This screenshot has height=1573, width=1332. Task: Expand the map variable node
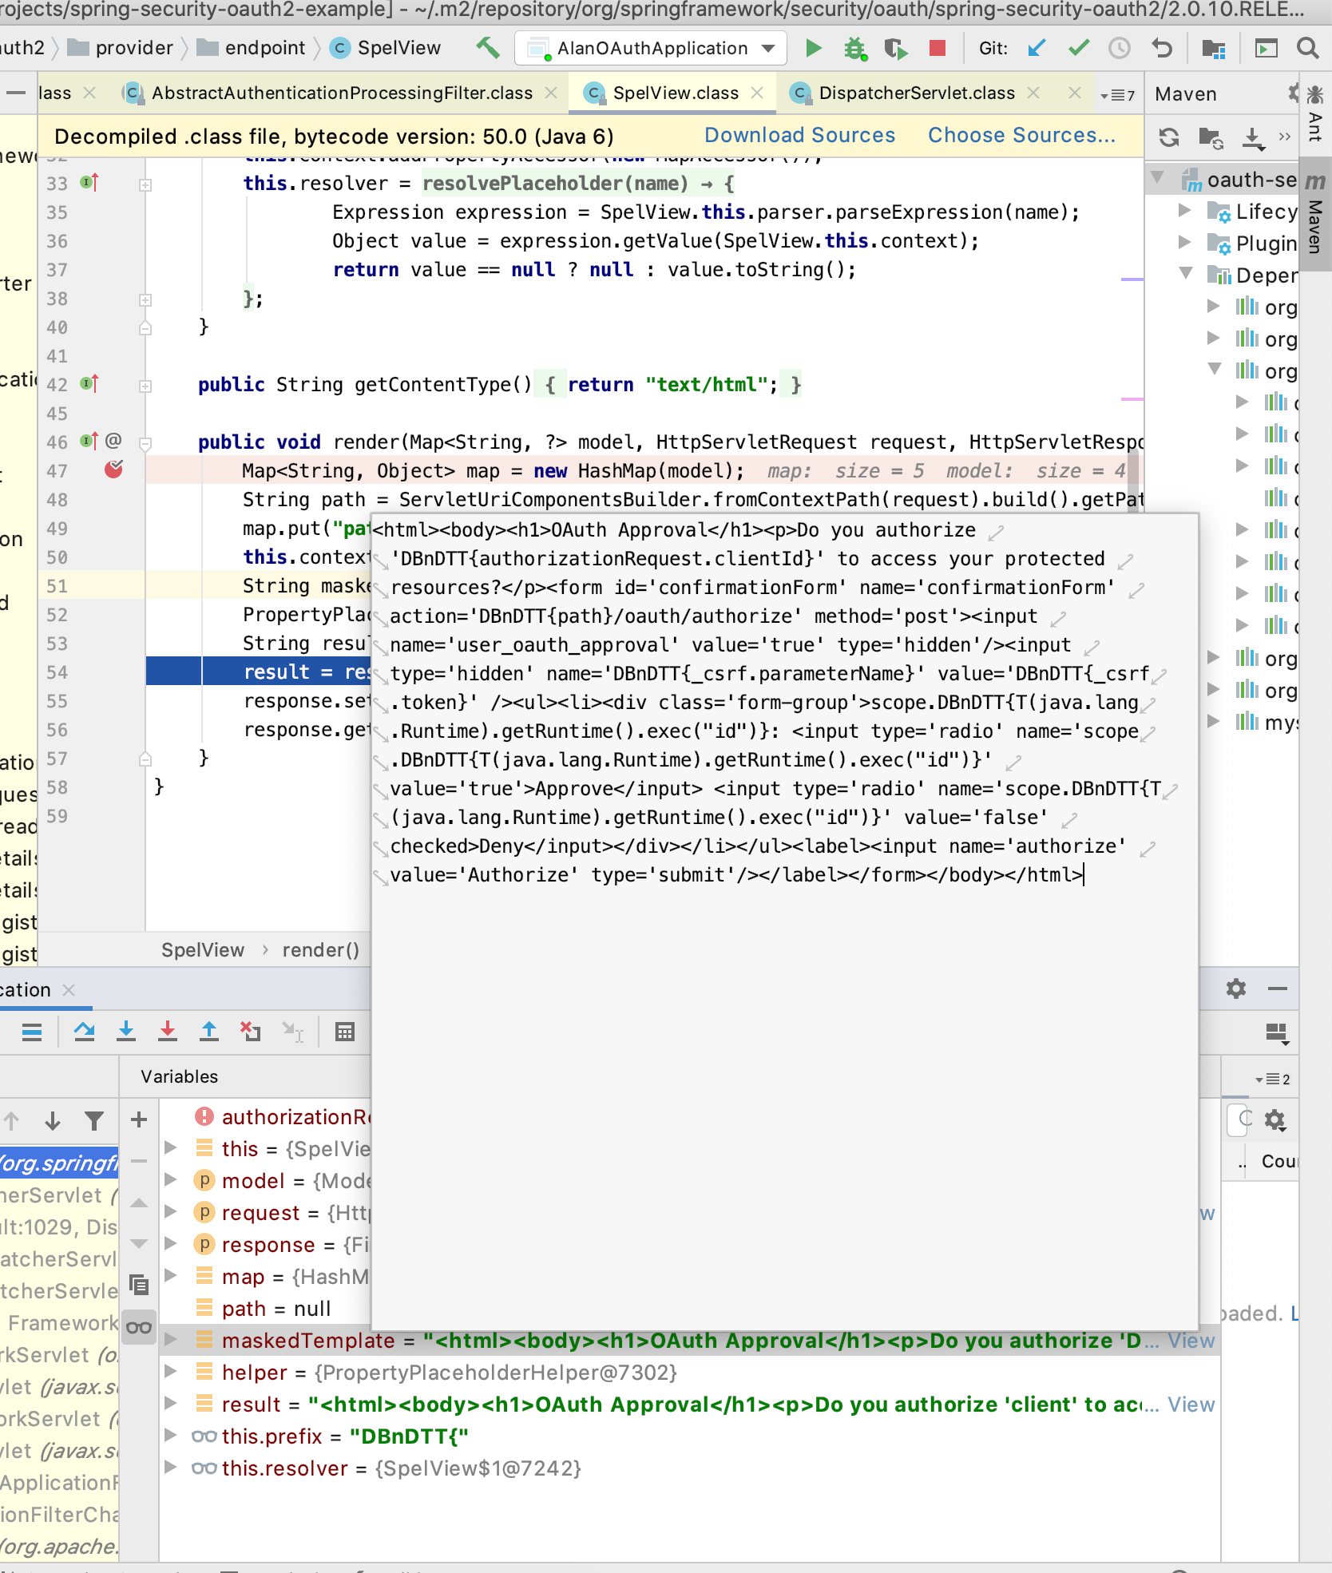tap(170, 1275)
